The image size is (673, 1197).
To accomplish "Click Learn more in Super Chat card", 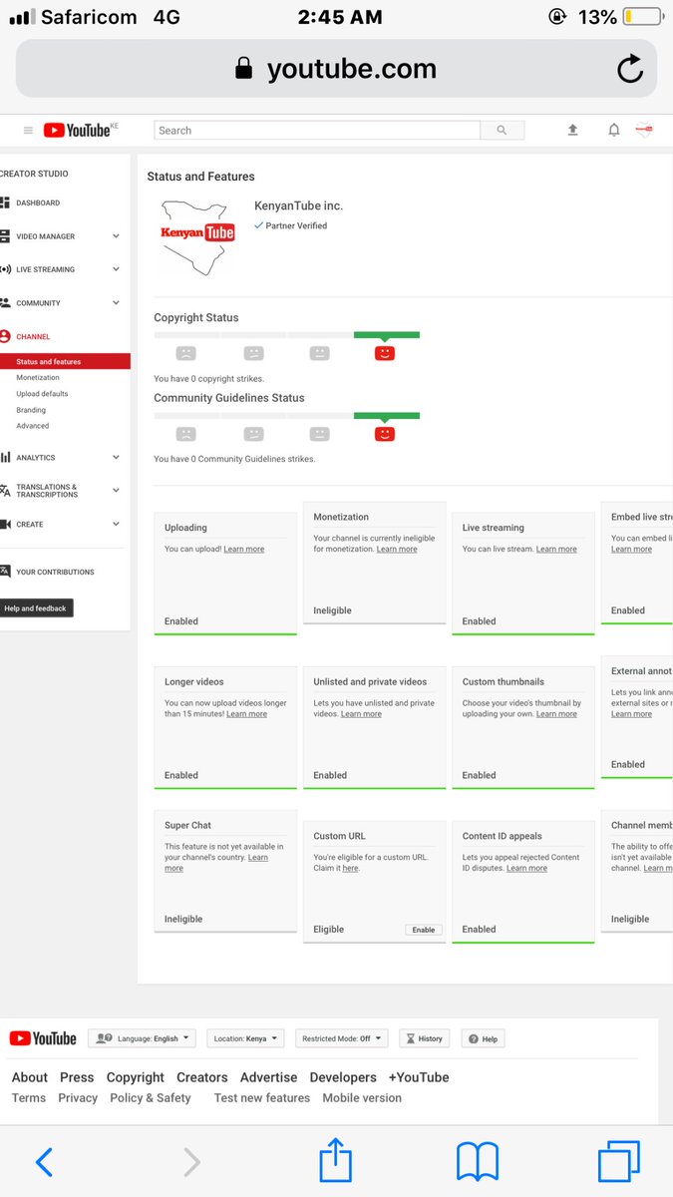I will (x=258, y=858).
